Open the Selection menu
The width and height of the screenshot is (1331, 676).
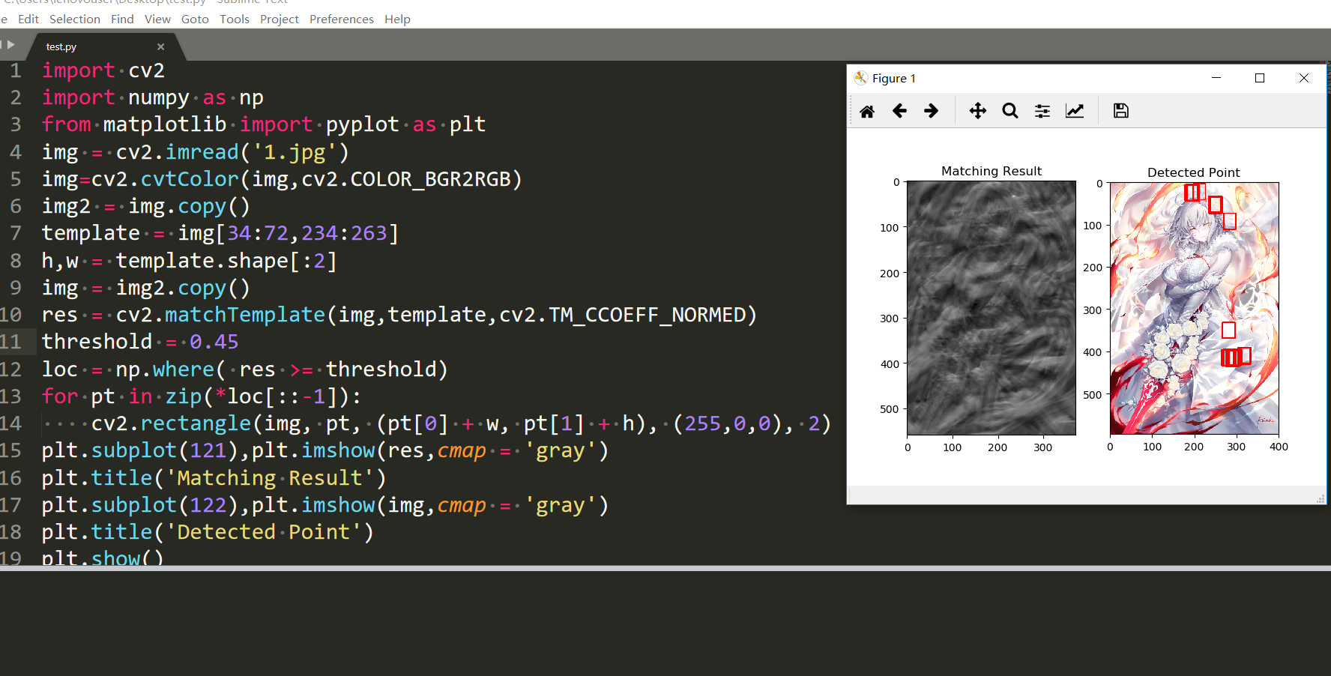75,19
